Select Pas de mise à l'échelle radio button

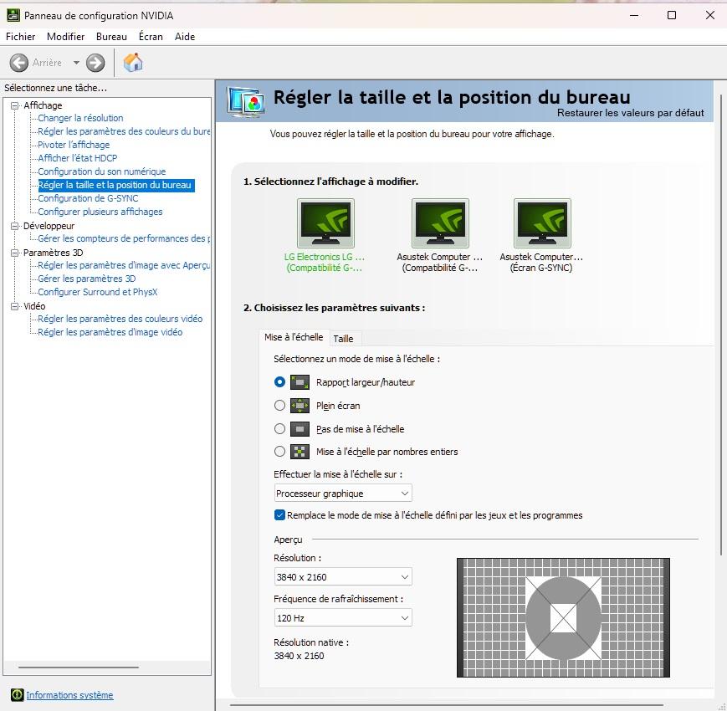(x=279, y=429)
